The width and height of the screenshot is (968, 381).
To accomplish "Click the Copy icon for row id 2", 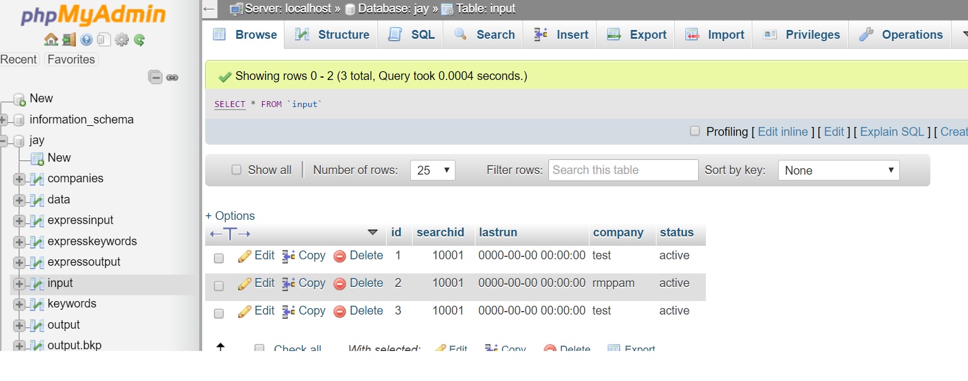I will [x=288, y=284].
